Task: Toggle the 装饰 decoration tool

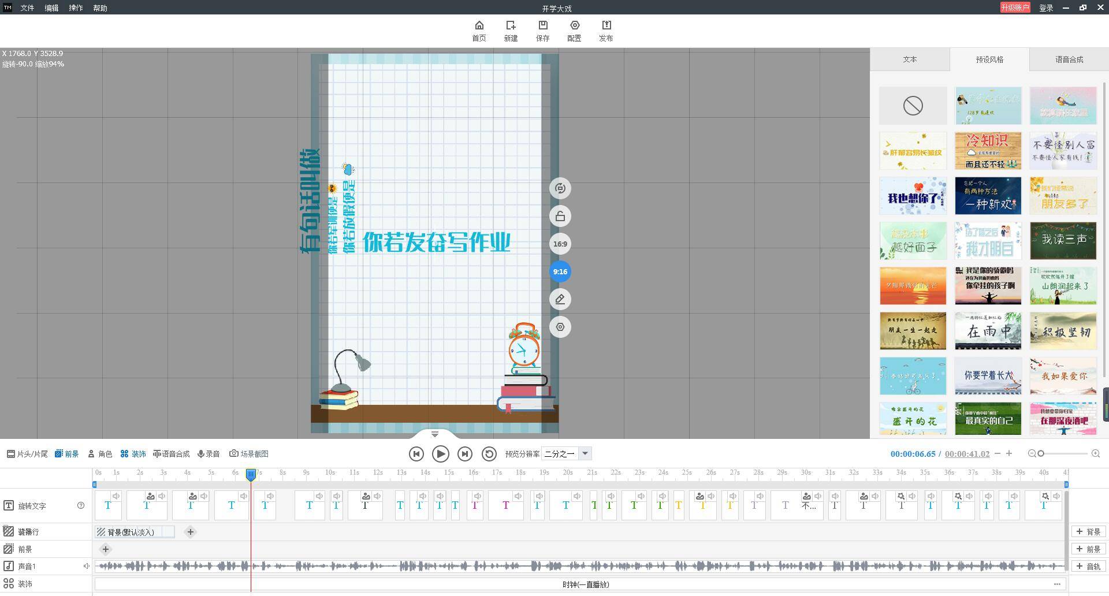Action: [133, 454]
